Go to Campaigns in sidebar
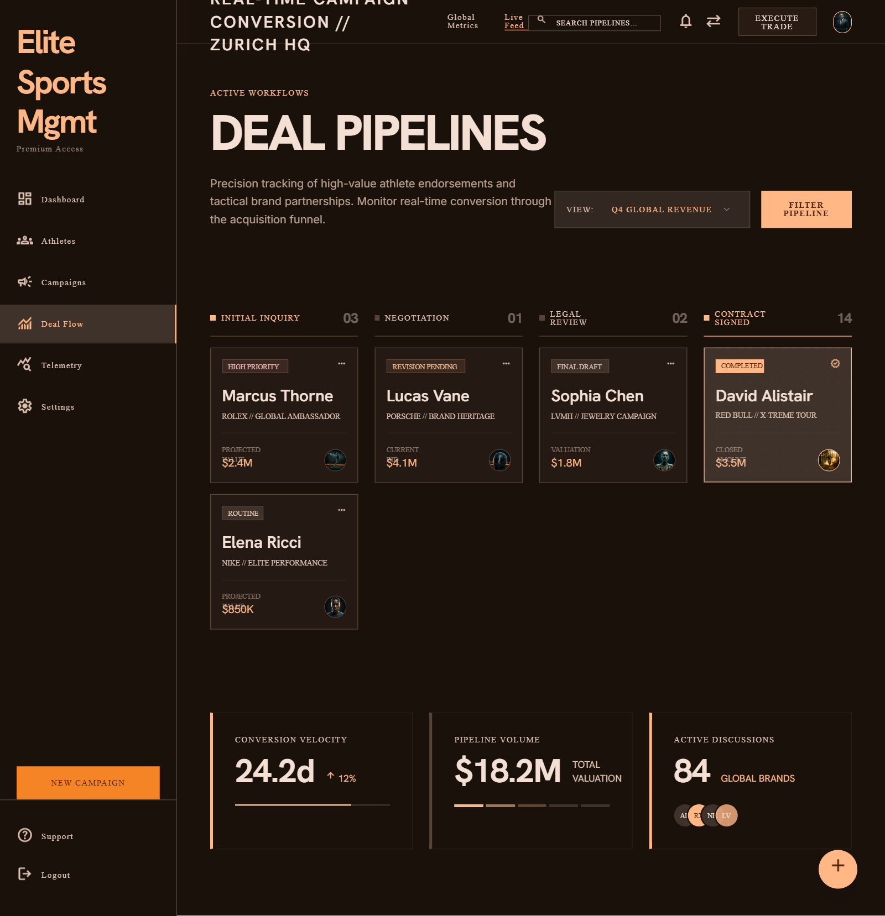The image size is (885, 916). (88, 282)
